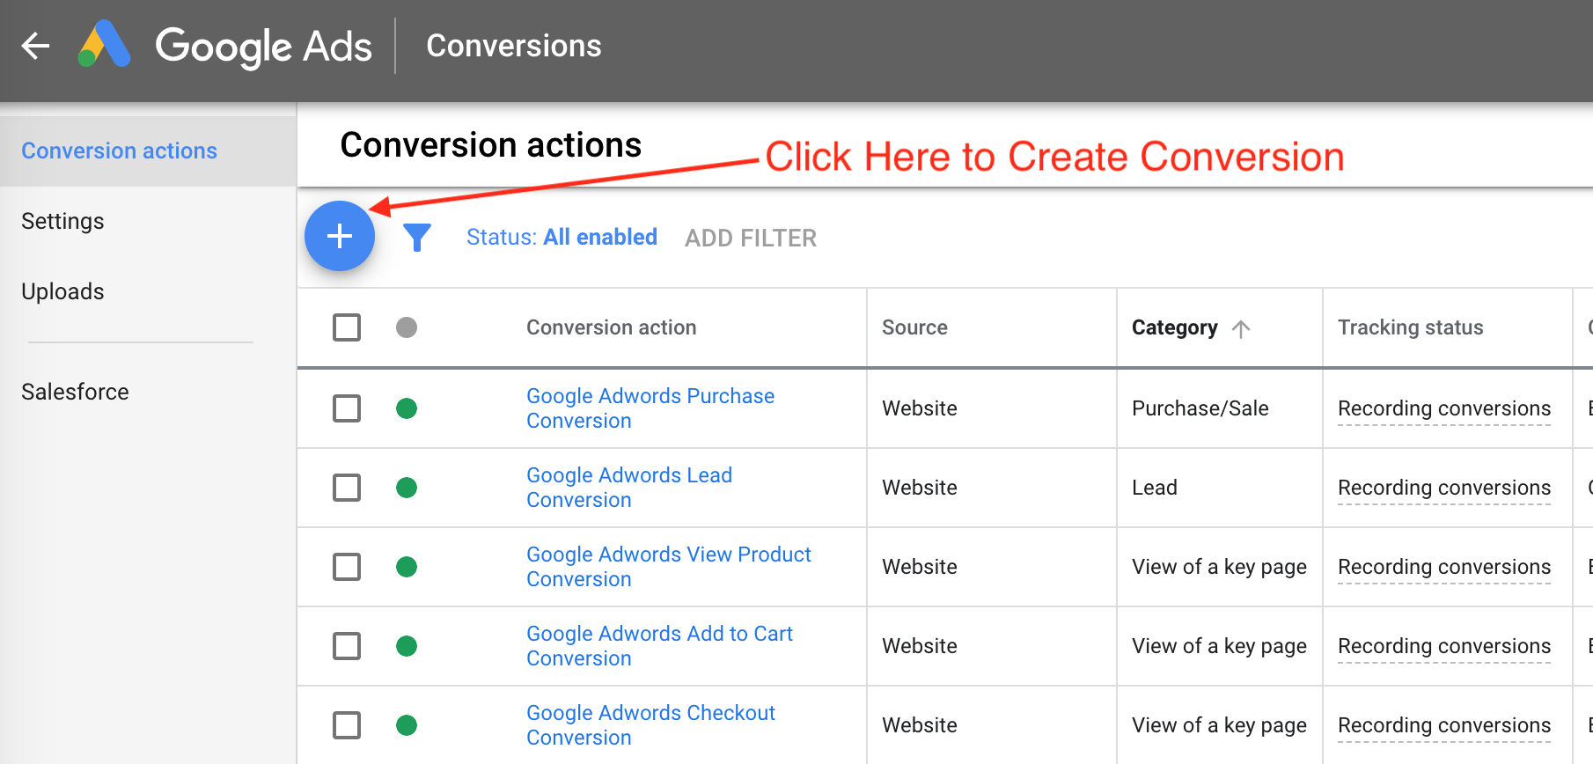Check the box for Google Adwords Checkout Conversion
Image resolution: width=1593 pixels, height=764 pixels.
[347, 725]
